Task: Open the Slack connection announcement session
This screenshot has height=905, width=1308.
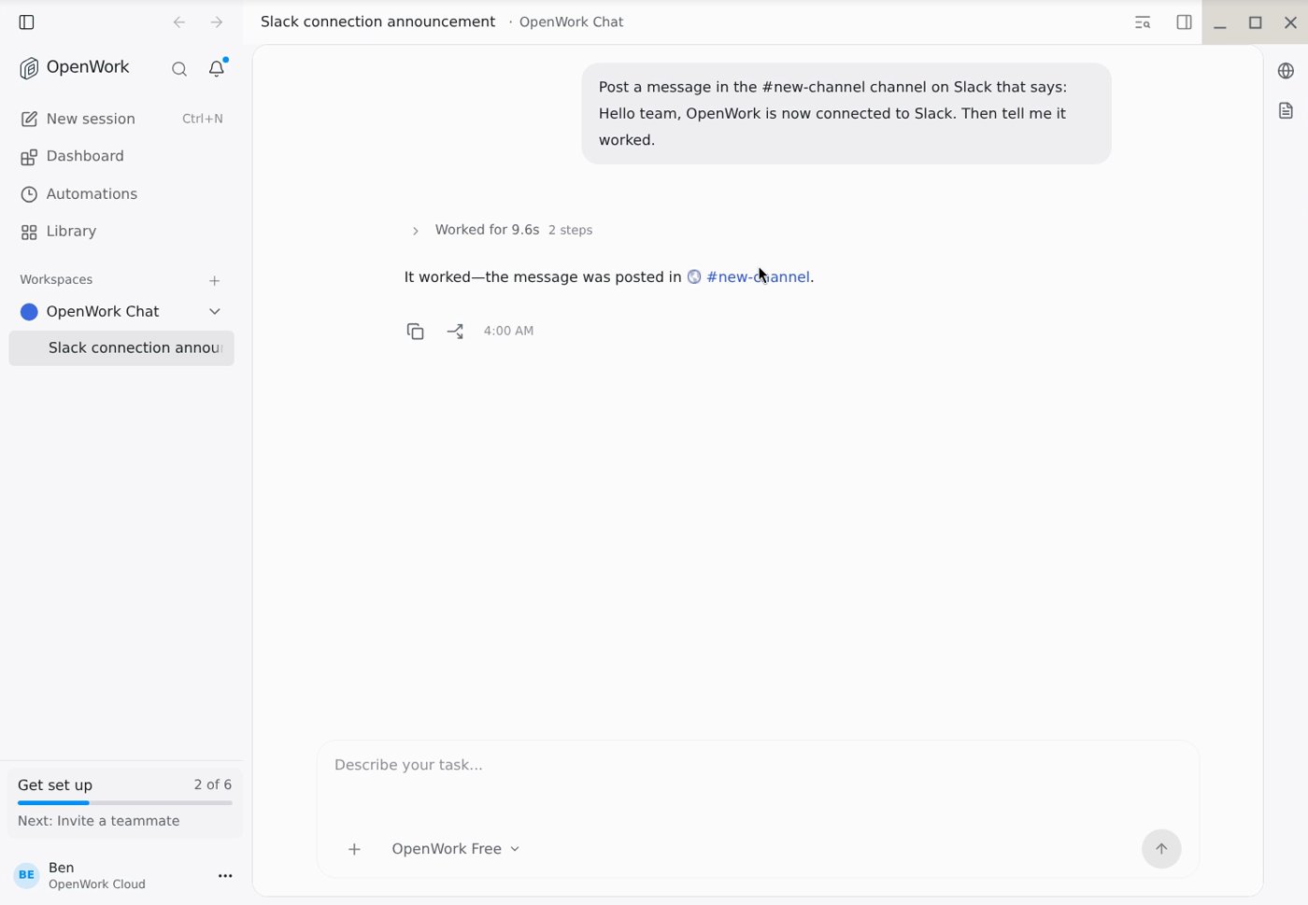Action: pos(121,348)
